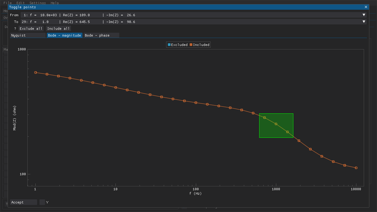Open the Edit menu in main window

21,3
